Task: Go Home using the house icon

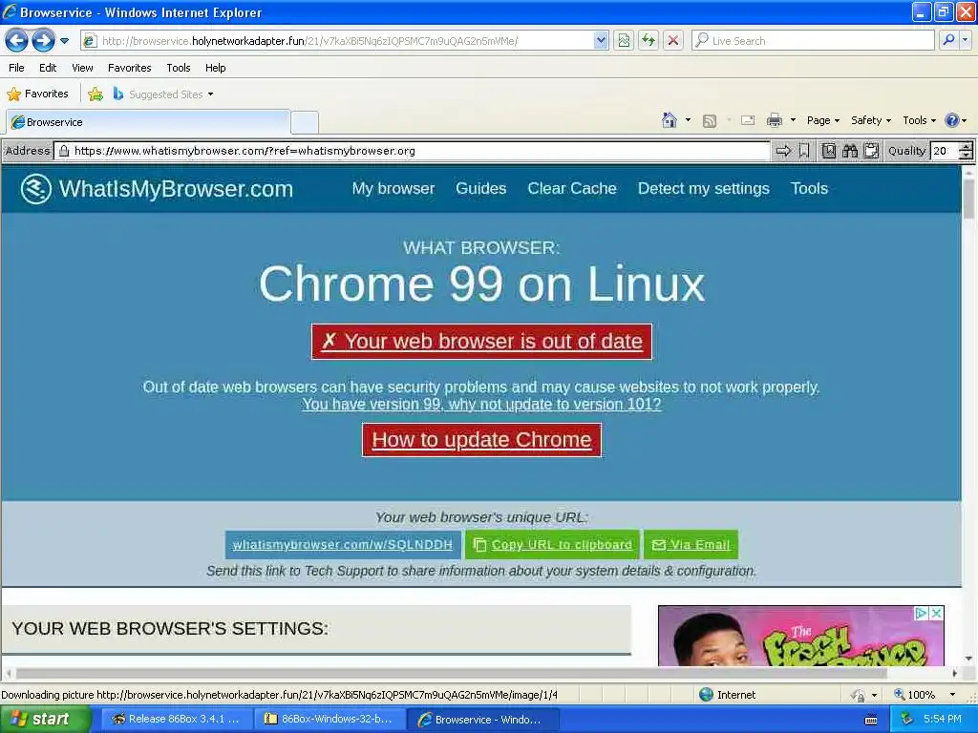Action: [x=670, y=119]
